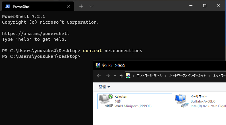This screenshot has width=226, height=125.
Task: Click the Copyright (c) Microsoft Corporation line
Action: [x=50, y=22]
